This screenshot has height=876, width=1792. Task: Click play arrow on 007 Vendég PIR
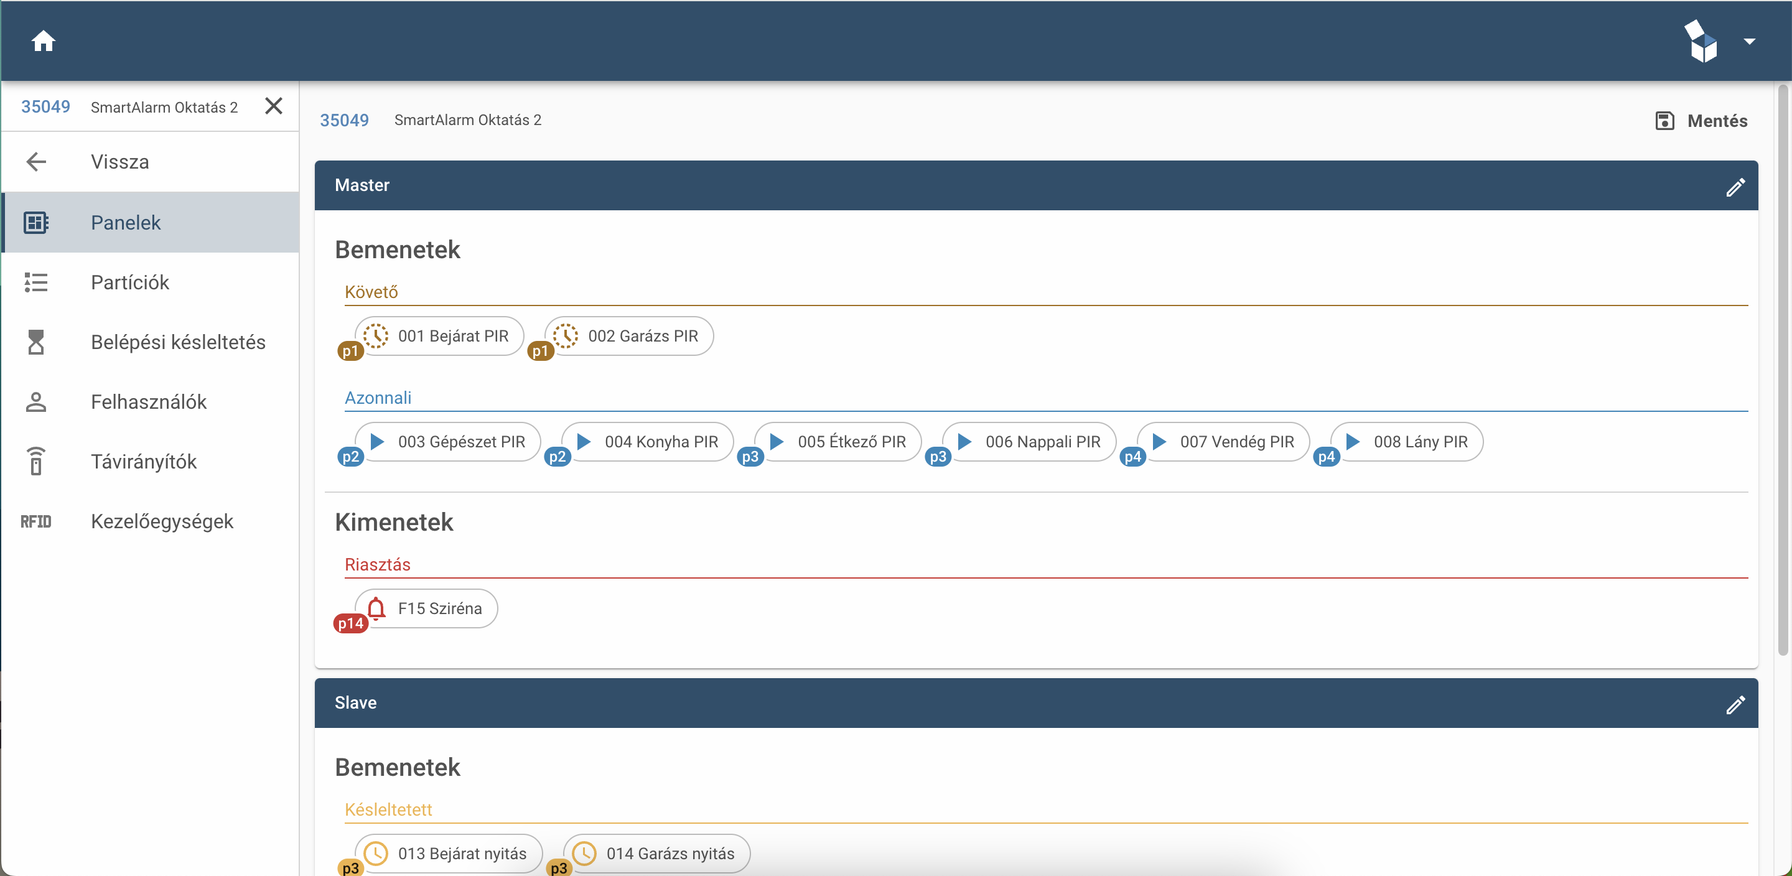coord(1159,441)
